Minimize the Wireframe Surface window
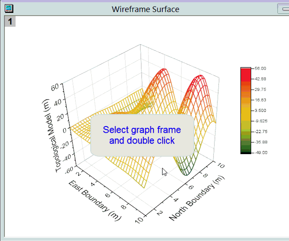289x241 pixels. 283,8
